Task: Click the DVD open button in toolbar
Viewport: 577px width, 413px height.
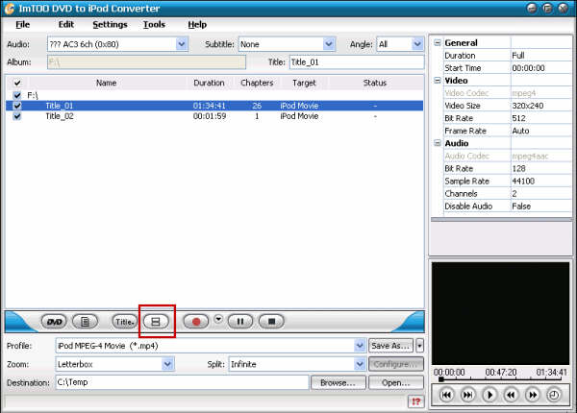Action: [x=54, y=322]
